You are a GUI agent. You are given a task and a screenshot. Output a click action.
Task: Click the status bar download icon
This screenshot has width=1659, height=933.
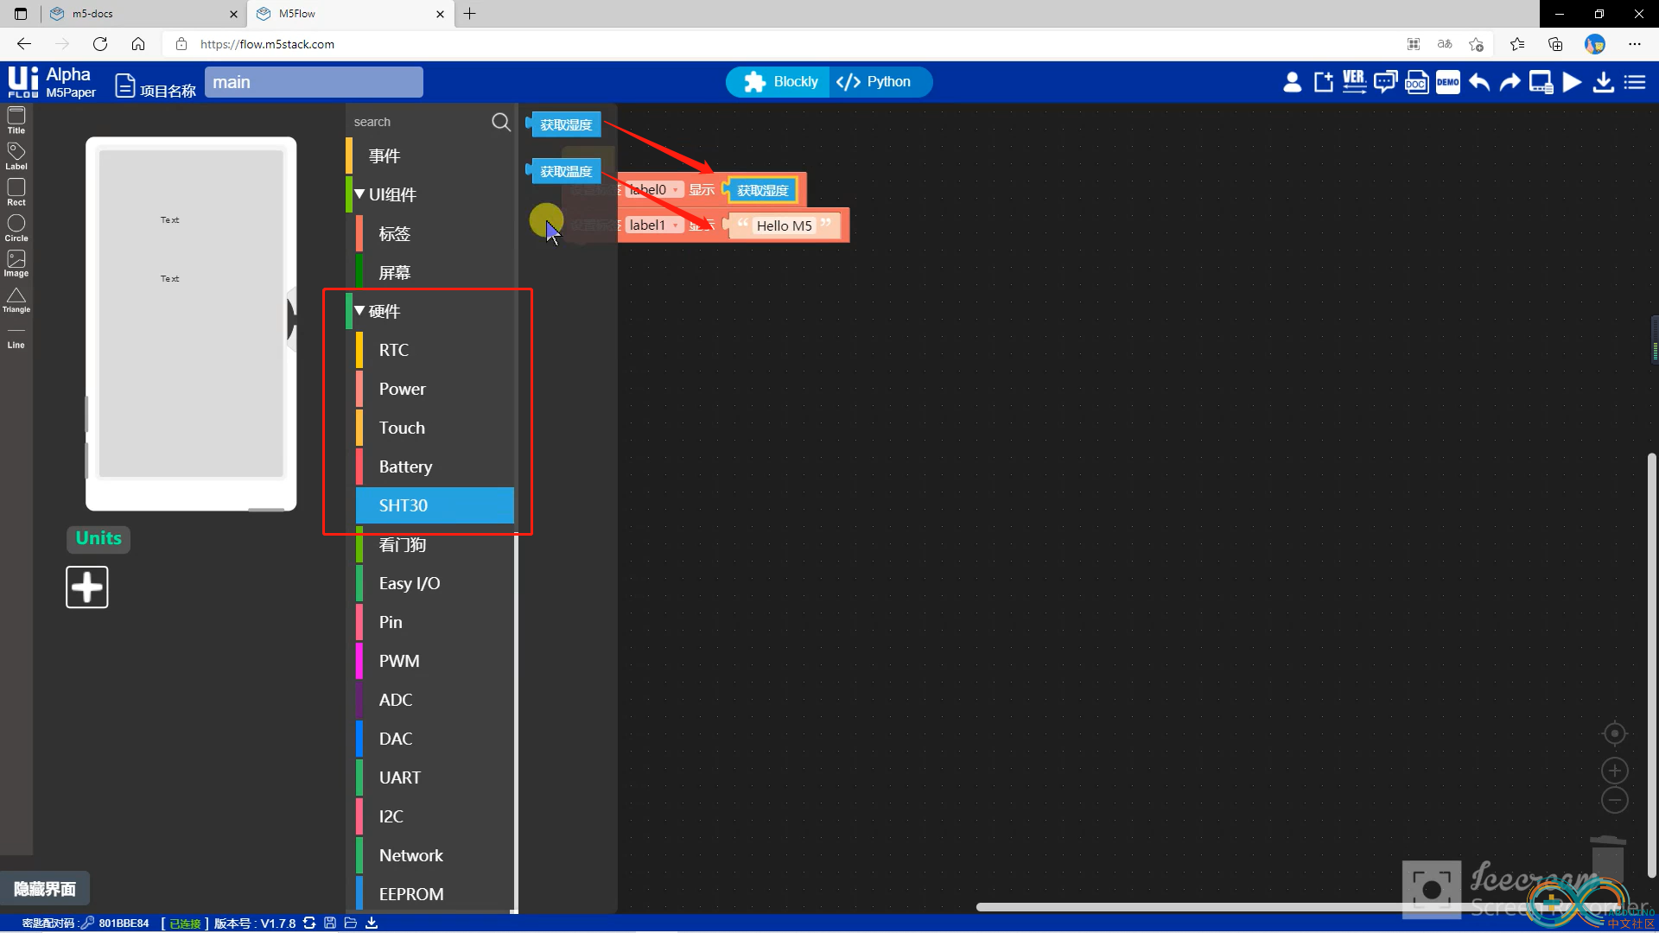click(372, 923)
